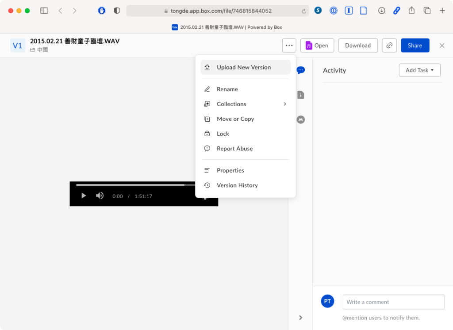Open the Add Task dropdown
The width and height of the screenshot is (453, 330).
click(x=419, y=70)
